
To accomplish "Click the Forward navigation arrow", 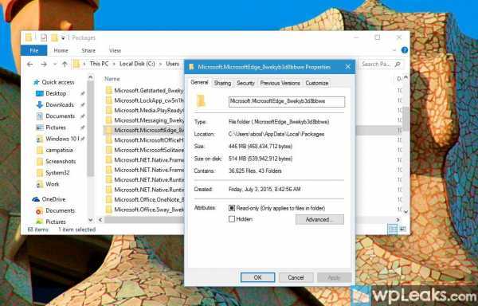I will pos(44,64).
